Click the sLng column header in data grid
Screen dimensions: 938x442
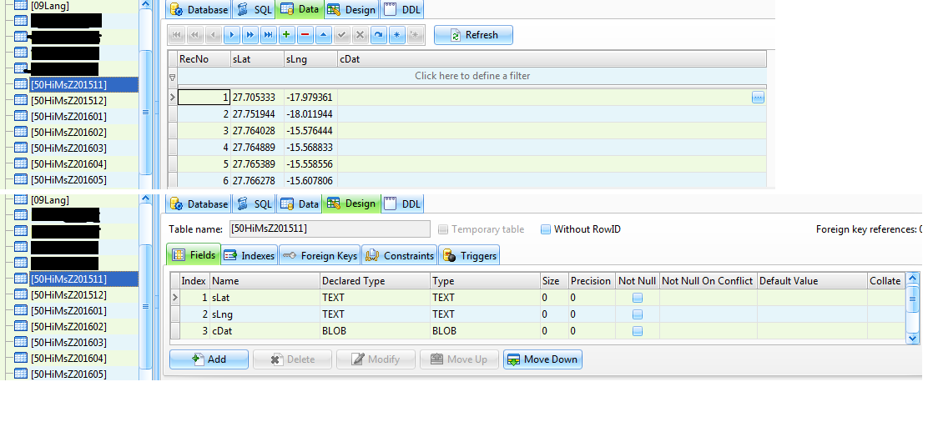tap(310, 59)
